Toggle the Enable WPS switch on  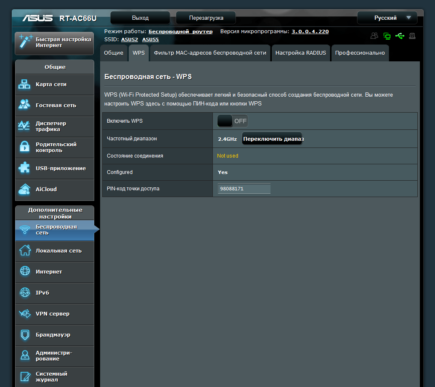tap(233, 121)
